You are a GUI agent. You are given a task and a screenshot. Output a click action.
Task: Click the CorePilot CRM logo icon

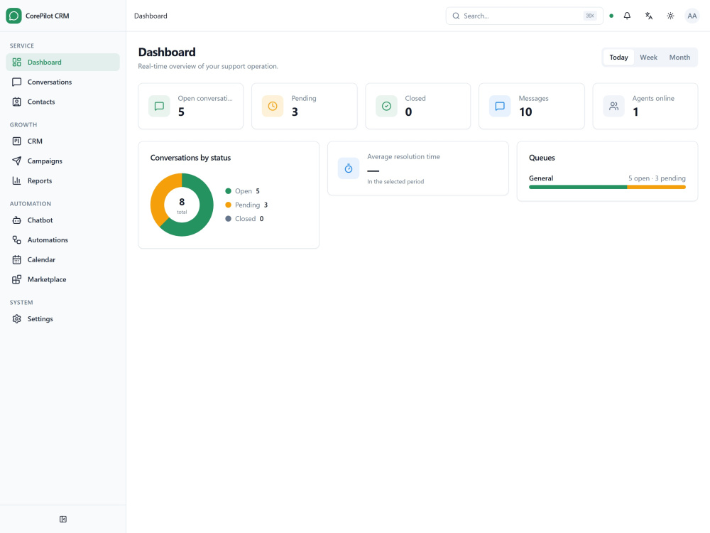click(13, 16)
